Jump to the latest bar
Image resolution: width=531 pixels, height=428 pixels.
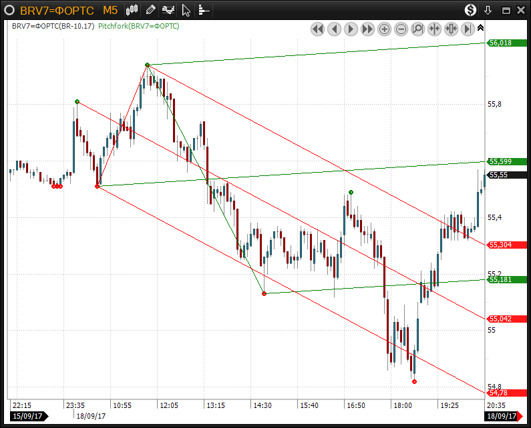click(468, 29)
